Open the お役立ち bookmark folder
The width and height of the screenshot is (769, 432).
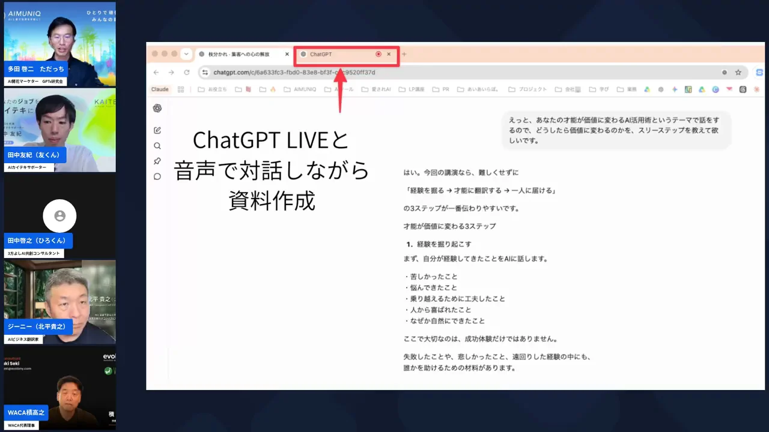click(x=213, y=89)
